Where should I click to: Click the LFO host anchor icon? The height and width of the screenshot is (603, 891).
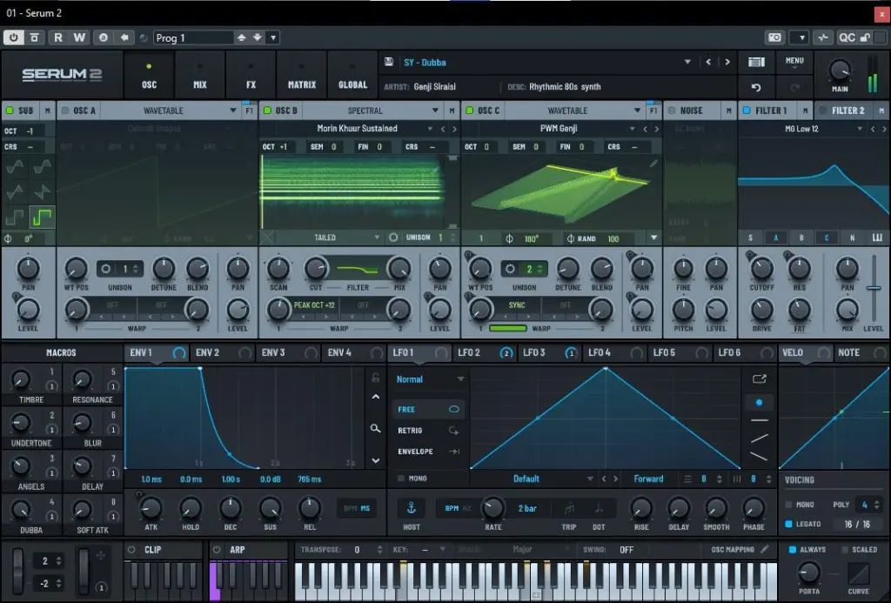(x=411, y=507)
